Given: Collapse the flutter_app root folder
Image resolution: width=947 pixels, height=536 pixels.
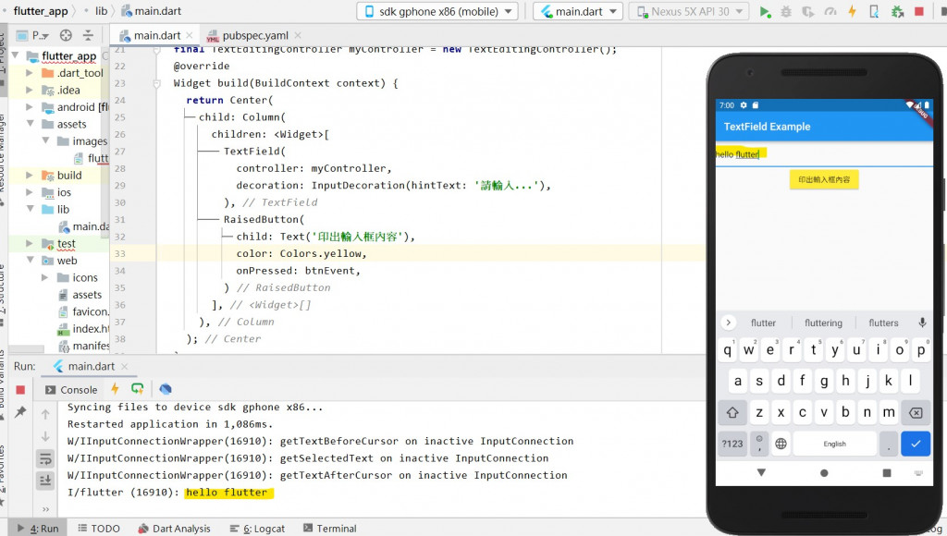Looking at the screenshot, I should [15, 55].
